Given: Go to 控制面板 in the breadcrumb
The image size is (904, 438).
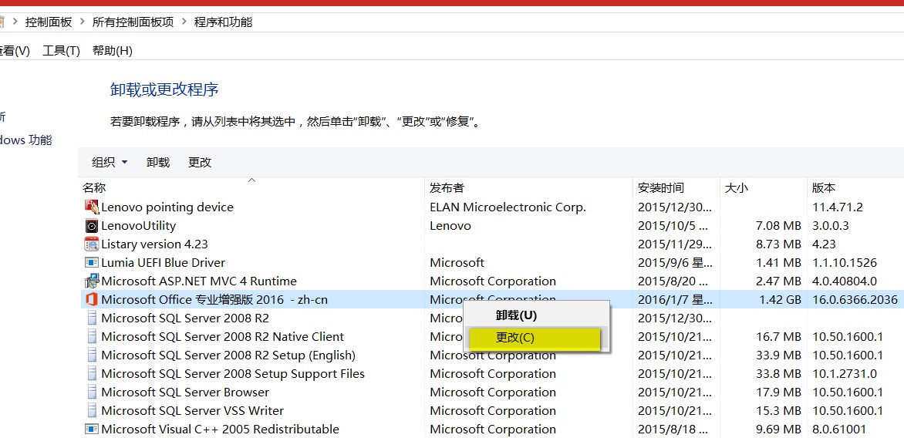Looking at the screenshot, I should [x=49, y=22].
